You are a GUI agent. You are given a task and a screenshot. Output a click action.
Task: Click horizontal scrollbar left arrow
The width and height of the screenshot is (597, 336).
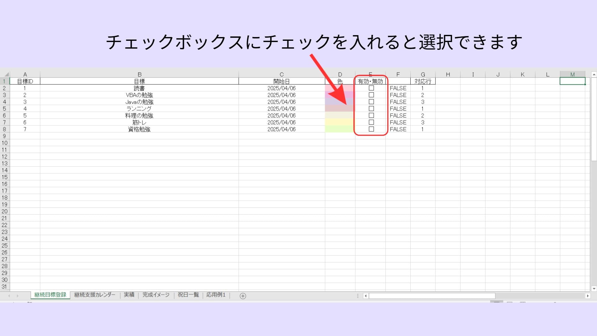tap(366, 296)
